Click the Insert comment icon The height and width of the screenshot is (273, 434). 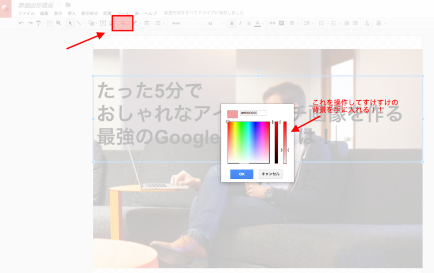(x=282, y=23)
